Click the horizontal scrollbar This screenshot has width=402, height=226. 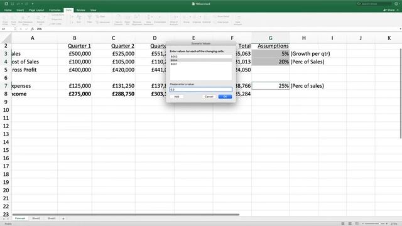[x=126, y=215]
